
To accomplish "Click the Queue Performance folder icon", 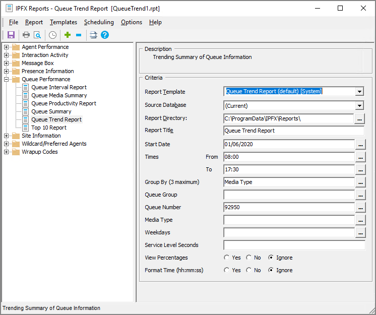I will tap(16, 79).
